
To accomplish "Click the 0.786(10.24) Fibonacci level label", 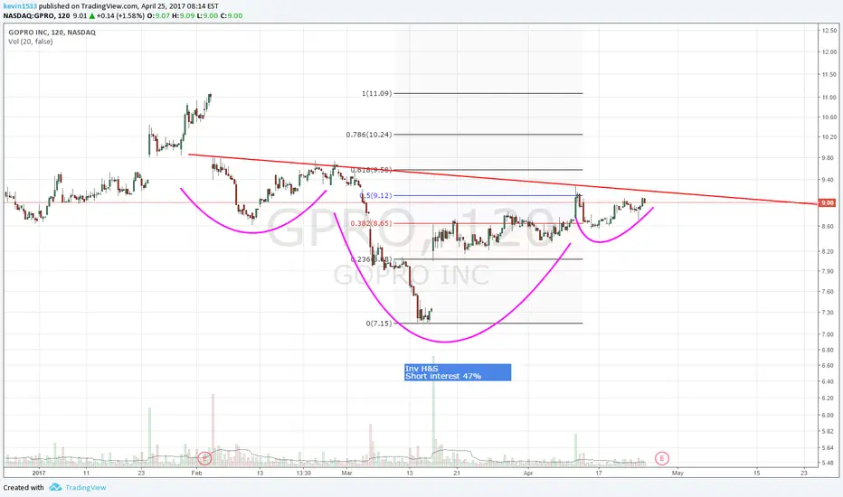I will pos(369,135).
